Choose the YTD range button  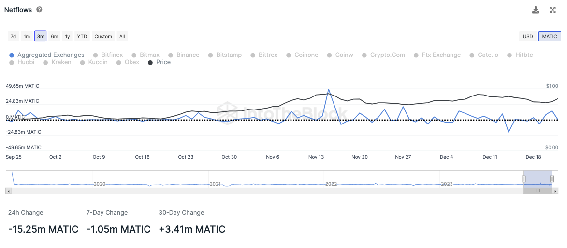coord(82,36)
